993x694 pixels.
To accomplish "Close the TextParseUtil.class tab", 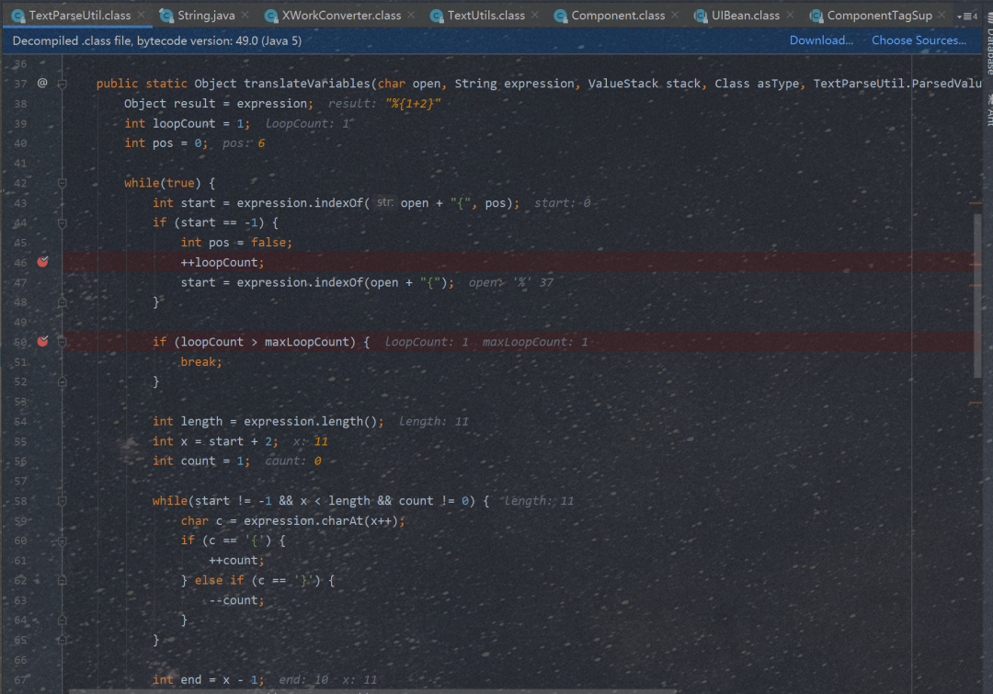I will [x=142, y=15].
